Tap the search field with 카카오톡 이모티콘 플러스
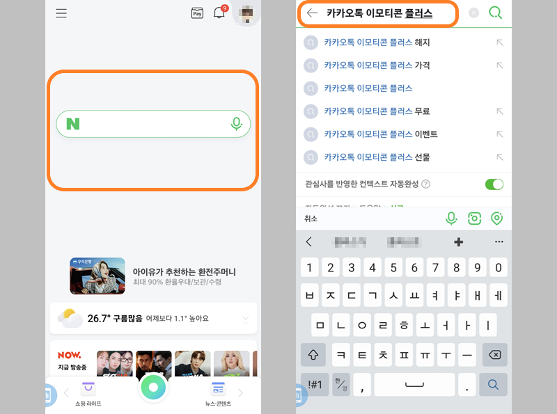557x414 pixels. click(x=379, y=13)
